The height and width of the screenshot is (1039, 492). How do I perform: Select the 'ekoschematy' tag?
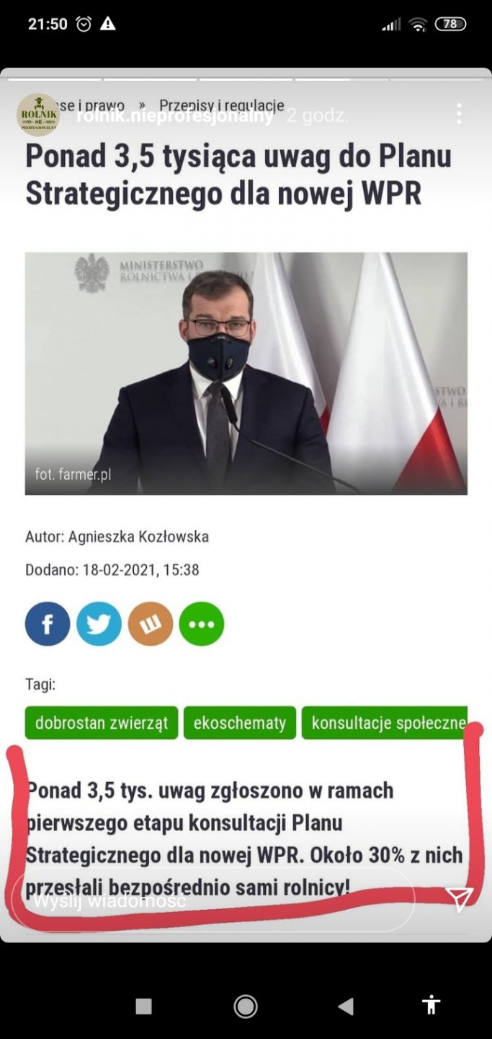pos(240,722)
